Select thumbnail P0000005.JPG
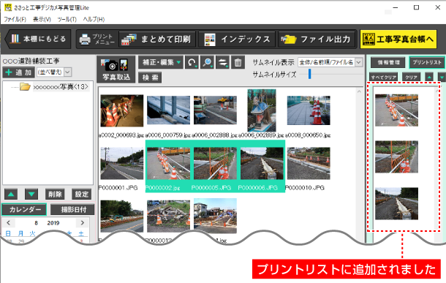The width and height of the screenshot is (446, 283). pos(215,163)
